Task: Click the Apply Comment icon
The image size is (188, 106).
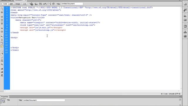Action: pyautogui.click(x=2, y=51)
